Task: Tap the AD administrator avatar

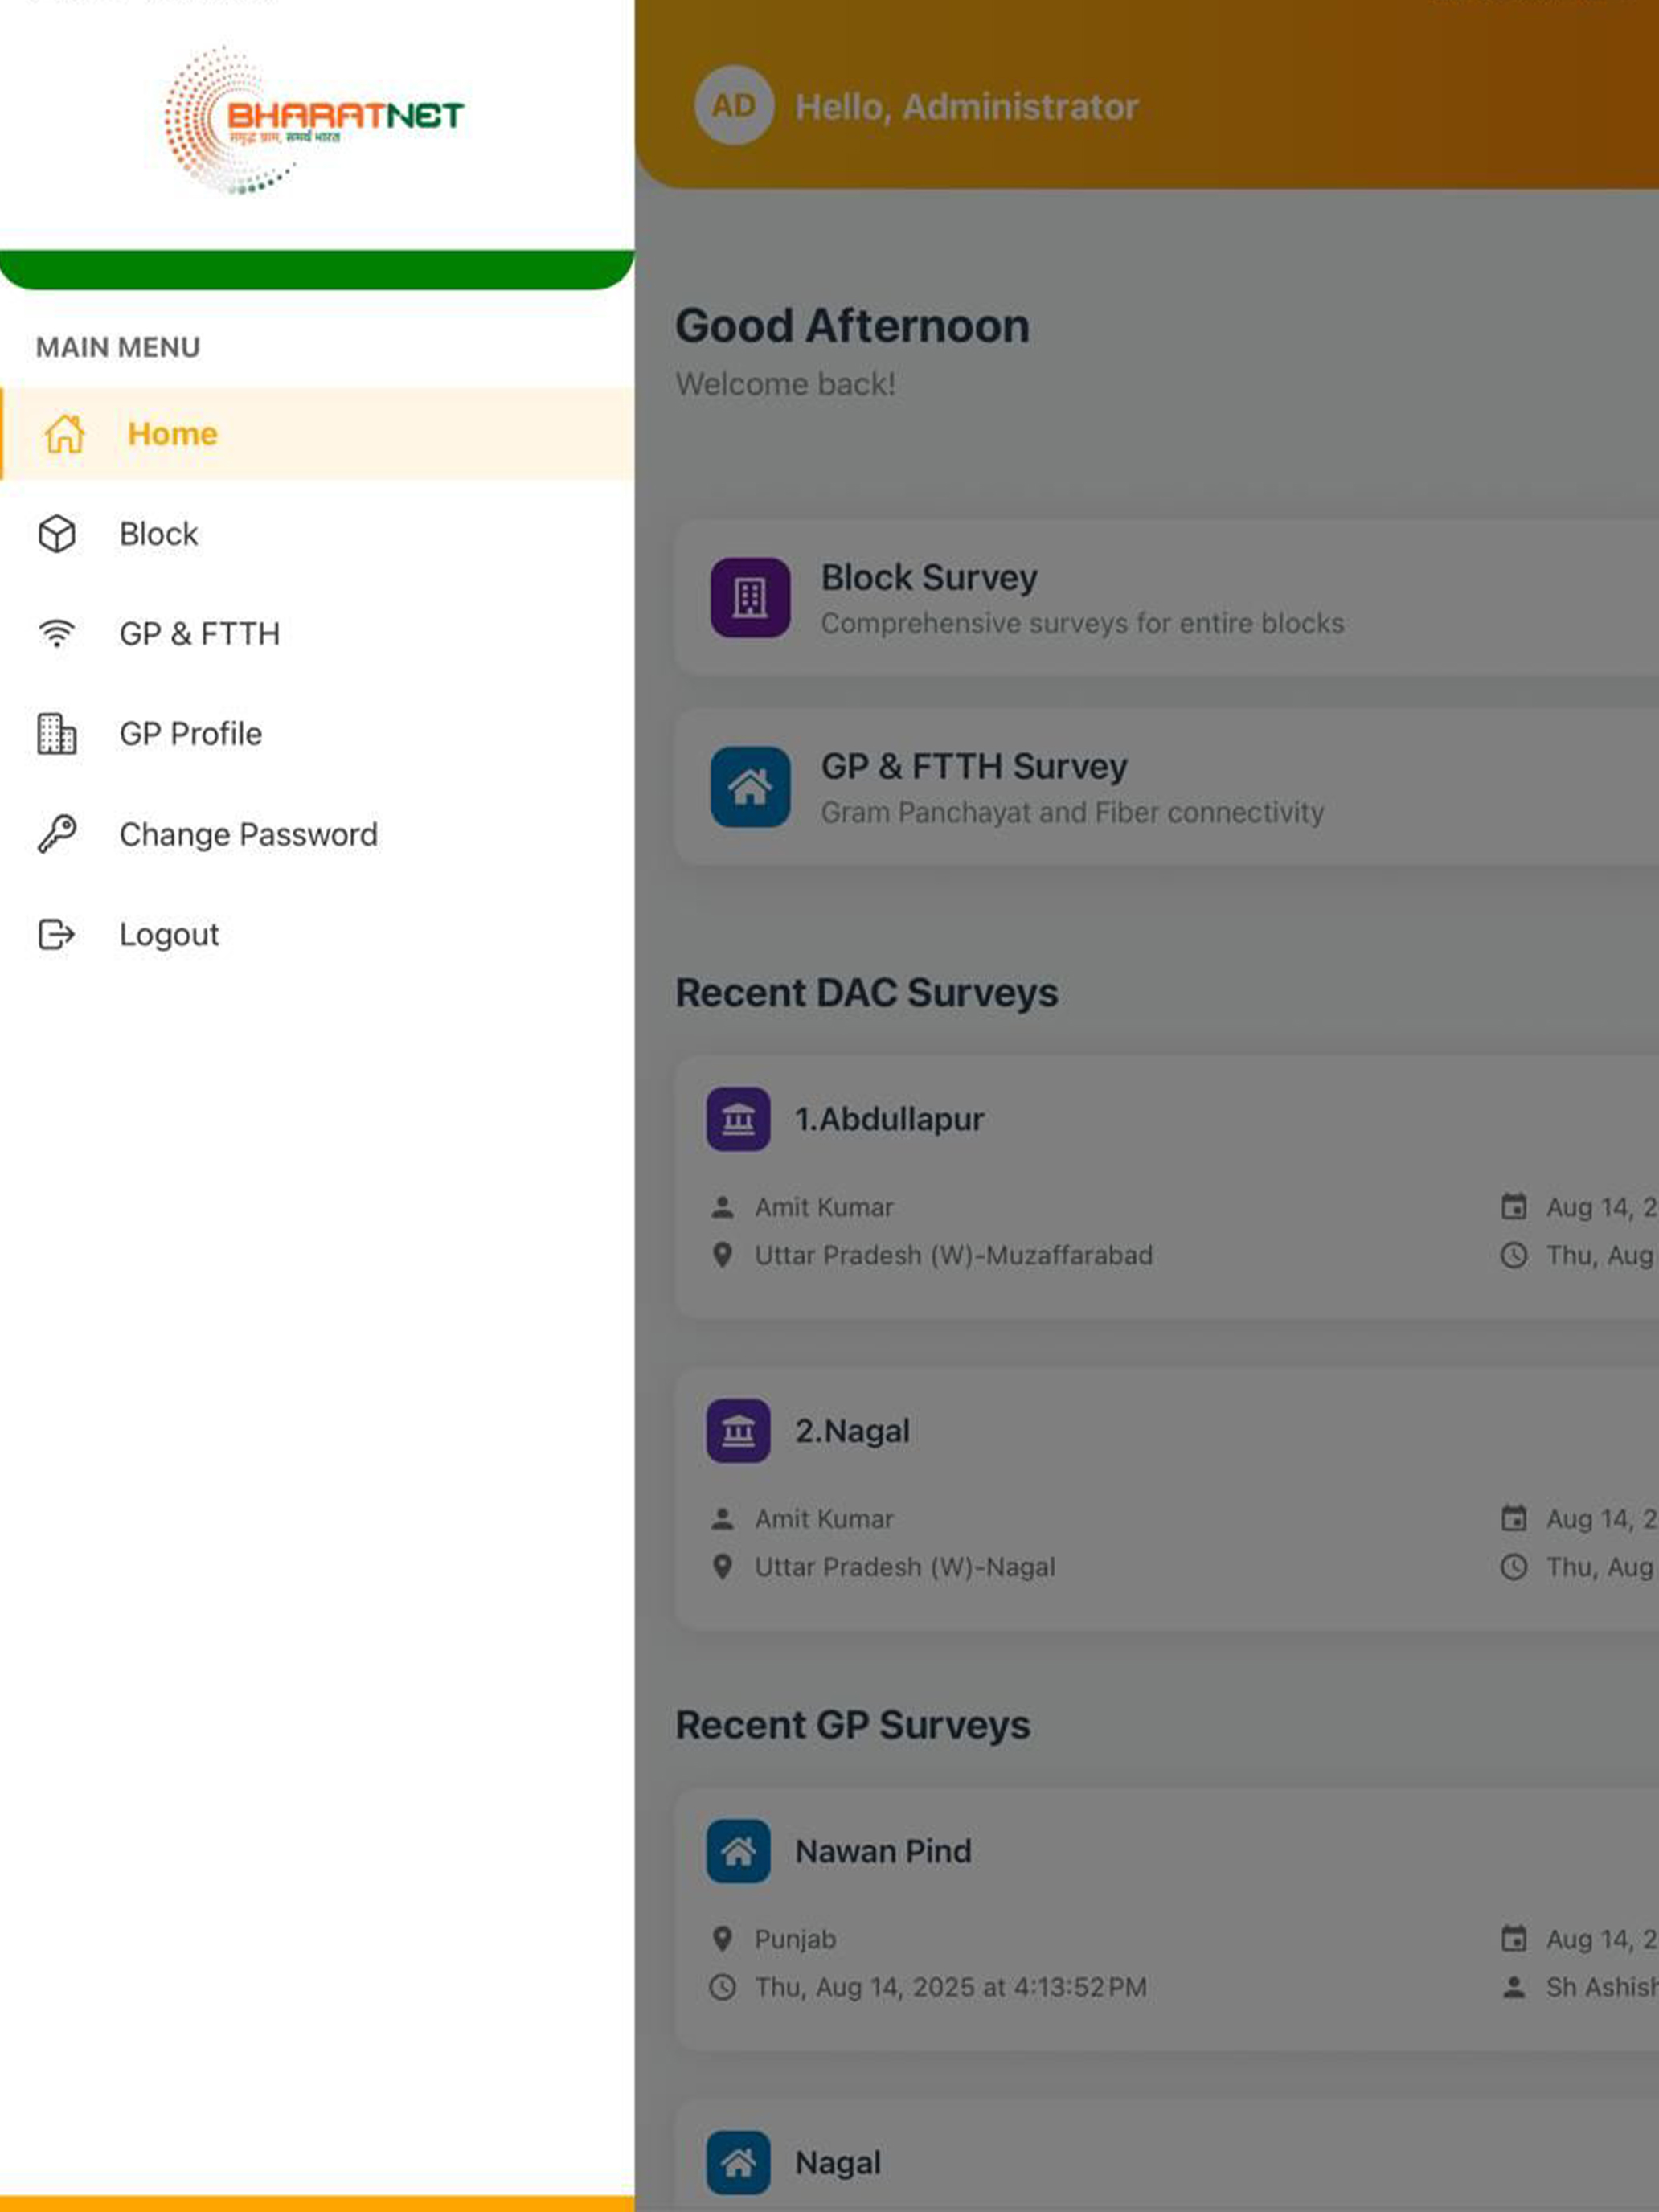Action: [734, 105]
